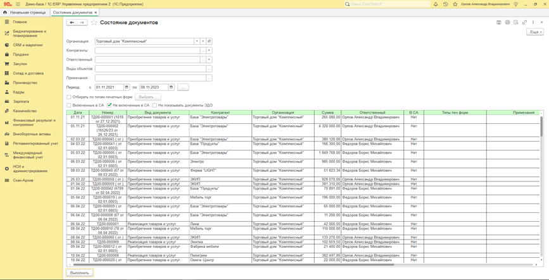
Task: Expand the Организация dropdown arrow
Action: coord(197,41)
